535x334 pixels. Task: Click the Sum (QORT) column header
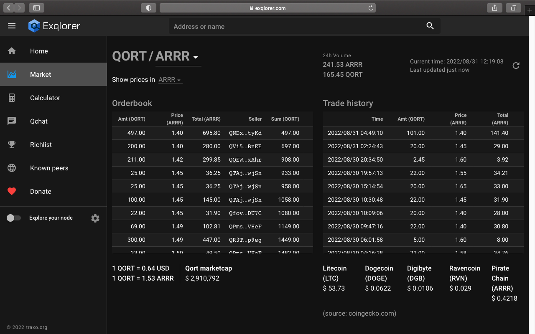285,119
